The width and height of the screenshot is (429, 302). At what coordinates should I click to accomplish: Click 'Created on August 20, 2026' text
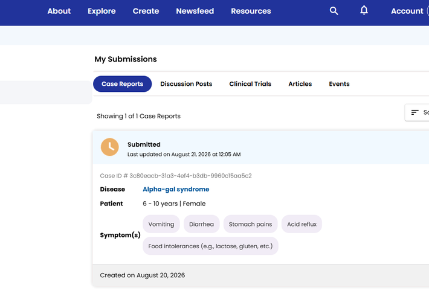point(142,275)
